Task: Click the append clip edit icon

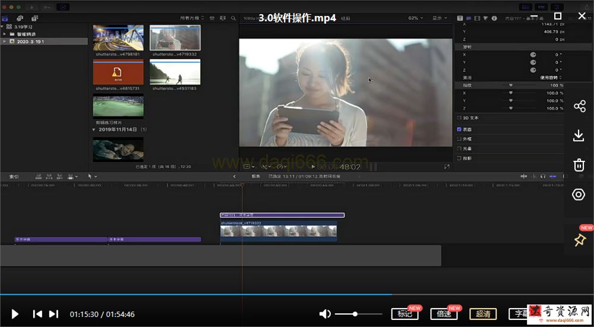Action: click(x=59, y=176)
